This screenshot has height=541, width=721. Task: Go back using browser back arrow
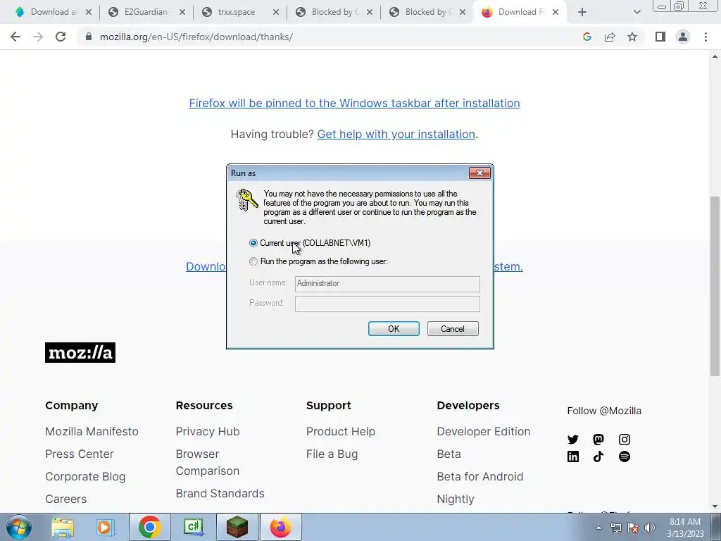[15, 37]
